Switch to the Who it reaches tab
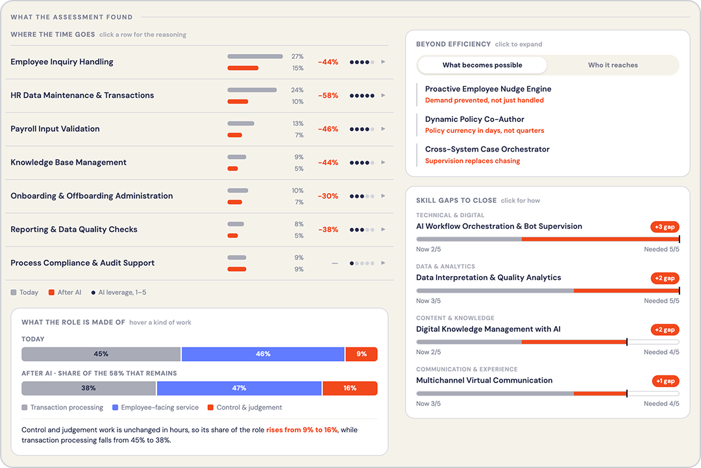 [613, 65]
